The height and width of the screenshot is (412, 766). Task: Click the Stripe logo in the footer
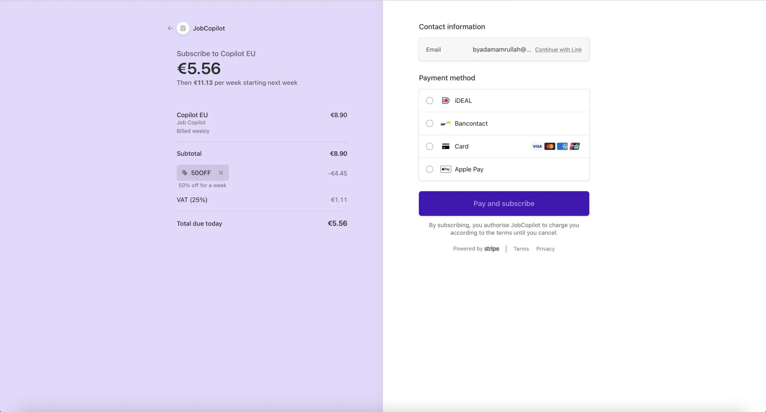tap(492, 249)
